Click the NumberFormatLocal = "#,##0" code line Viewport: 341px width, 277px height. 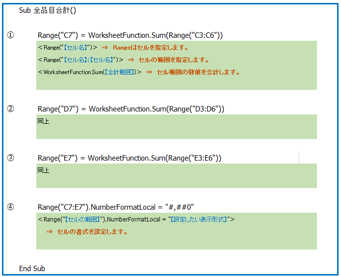tap(116, 207)
